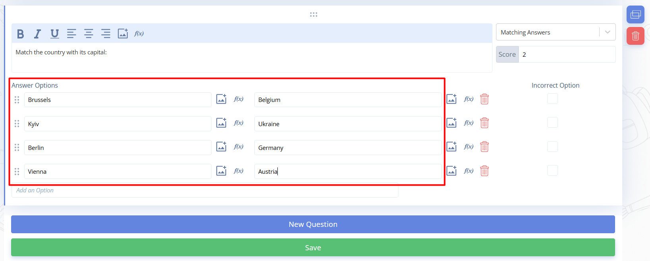Screen dimensions: 650x261
Task: Mark Brussels row as incorrect option
Action: point(552,99)
